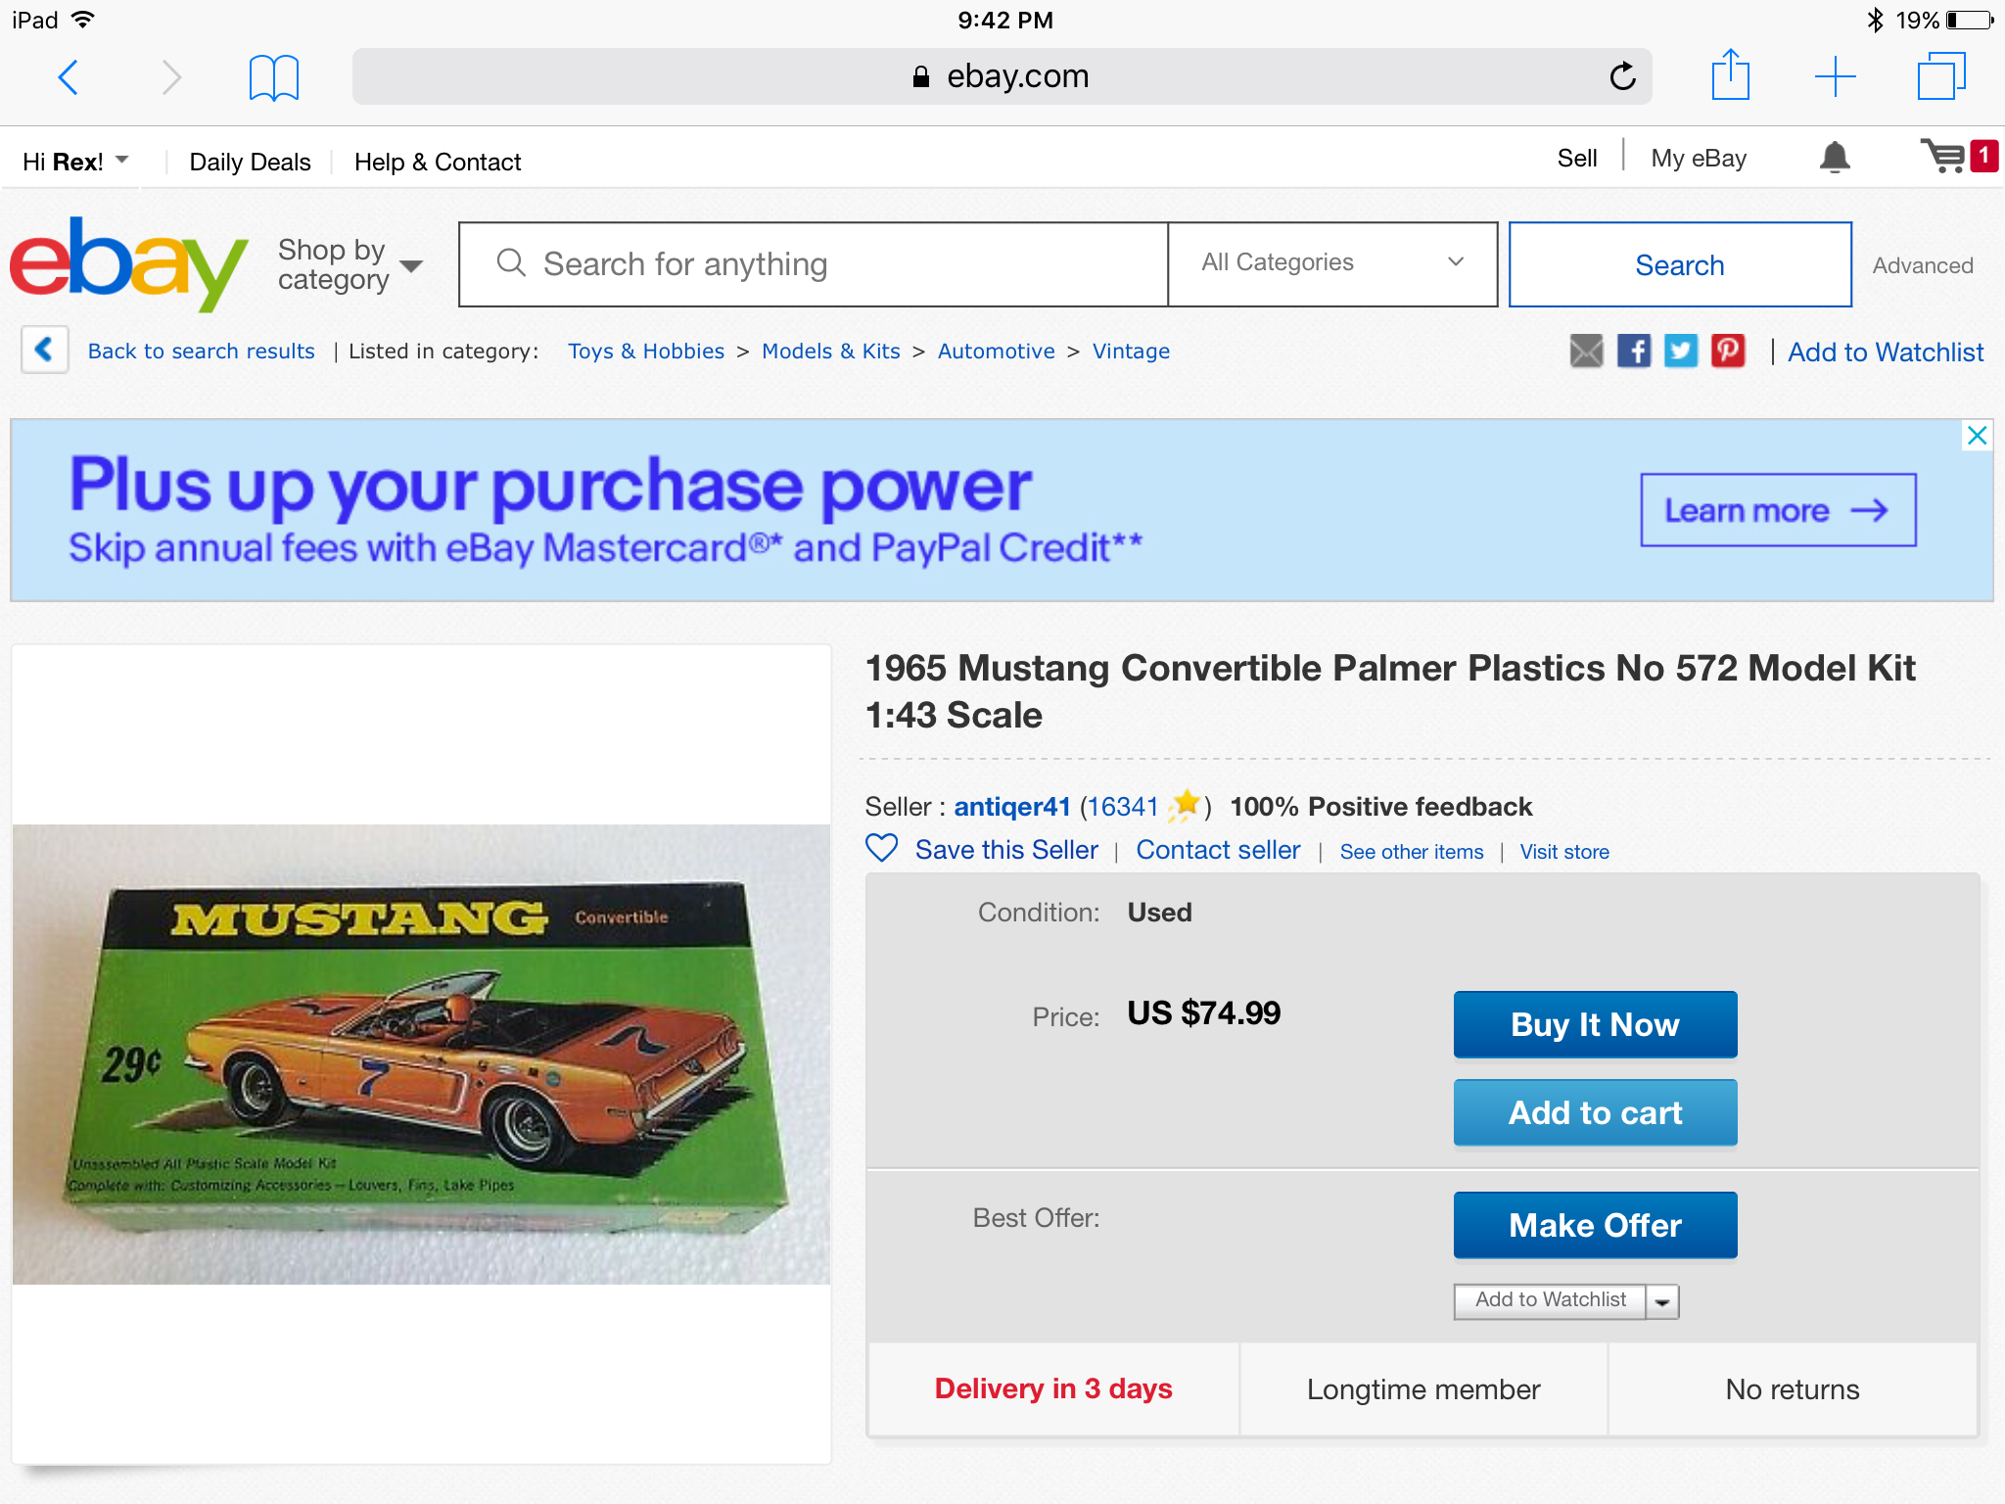Screen dimensions: 2005x1504
Task: Click the Make Offer button
Action: pyautogui.click(x=1595, y=1225)
